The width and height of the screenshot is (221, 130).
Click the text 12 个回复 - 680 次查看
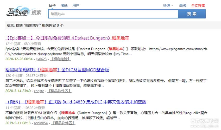click(x=23, y=44)
